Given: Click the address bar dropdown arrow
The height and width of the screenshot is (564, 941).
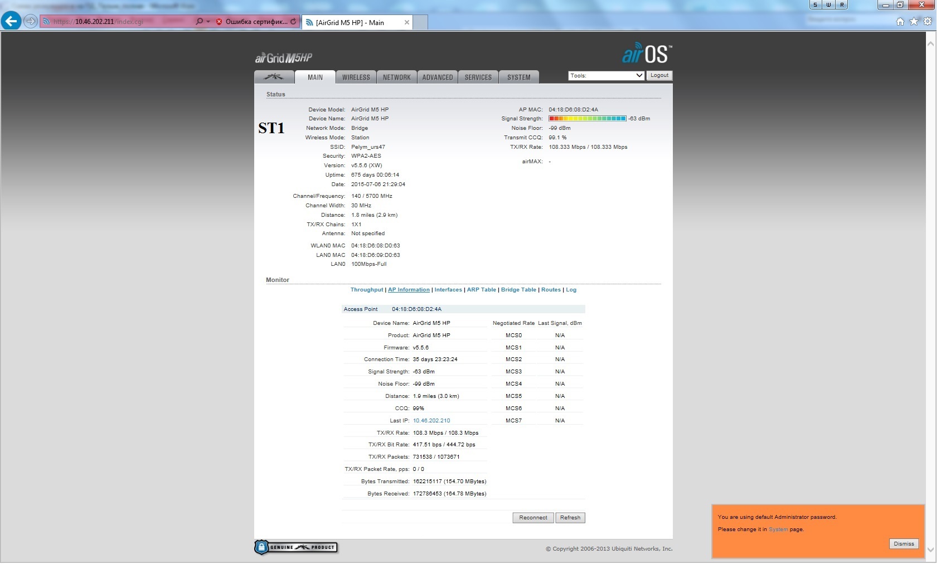Looking at the screenshot, I should pyautogui.click(x=208, y=22).
